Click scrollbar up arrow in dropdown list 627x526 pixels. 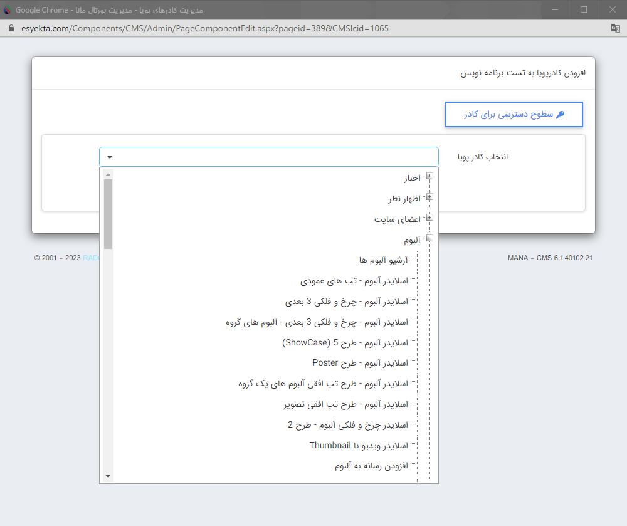(x=108, y=174)
